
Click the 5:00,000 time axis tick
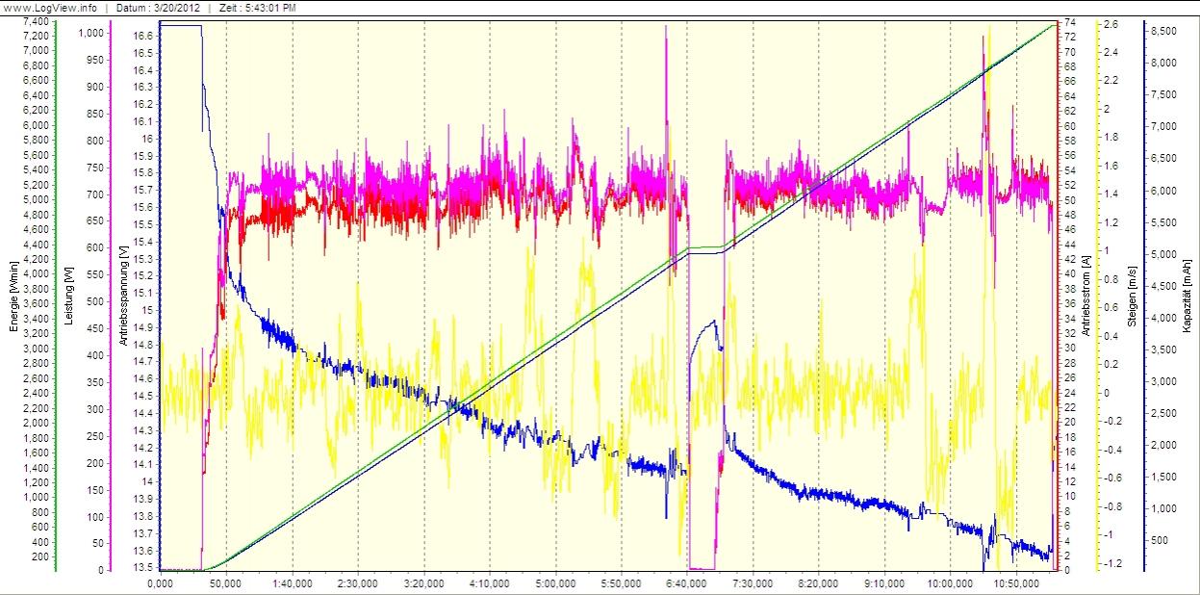click(555, 583)
